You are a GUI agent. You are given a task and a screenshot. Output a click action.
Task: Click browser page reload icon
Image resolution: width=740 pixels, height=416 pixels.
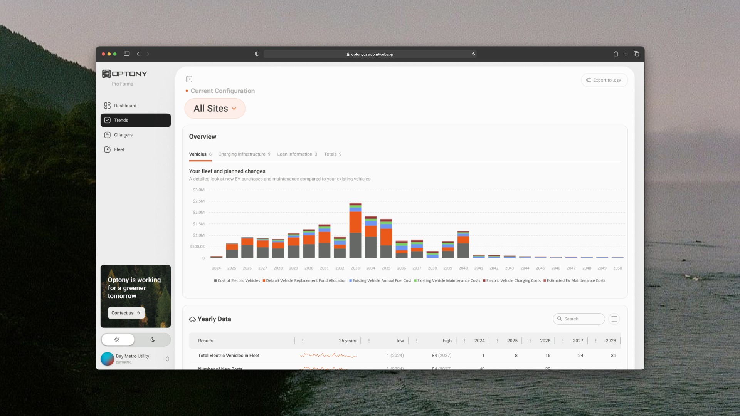473,54
